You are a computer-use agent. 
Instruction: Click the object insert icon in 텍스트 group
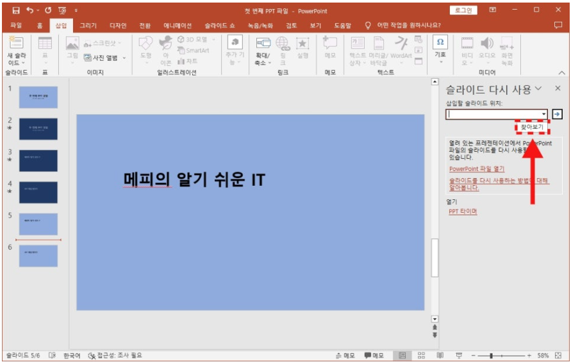tap(418, 61)
